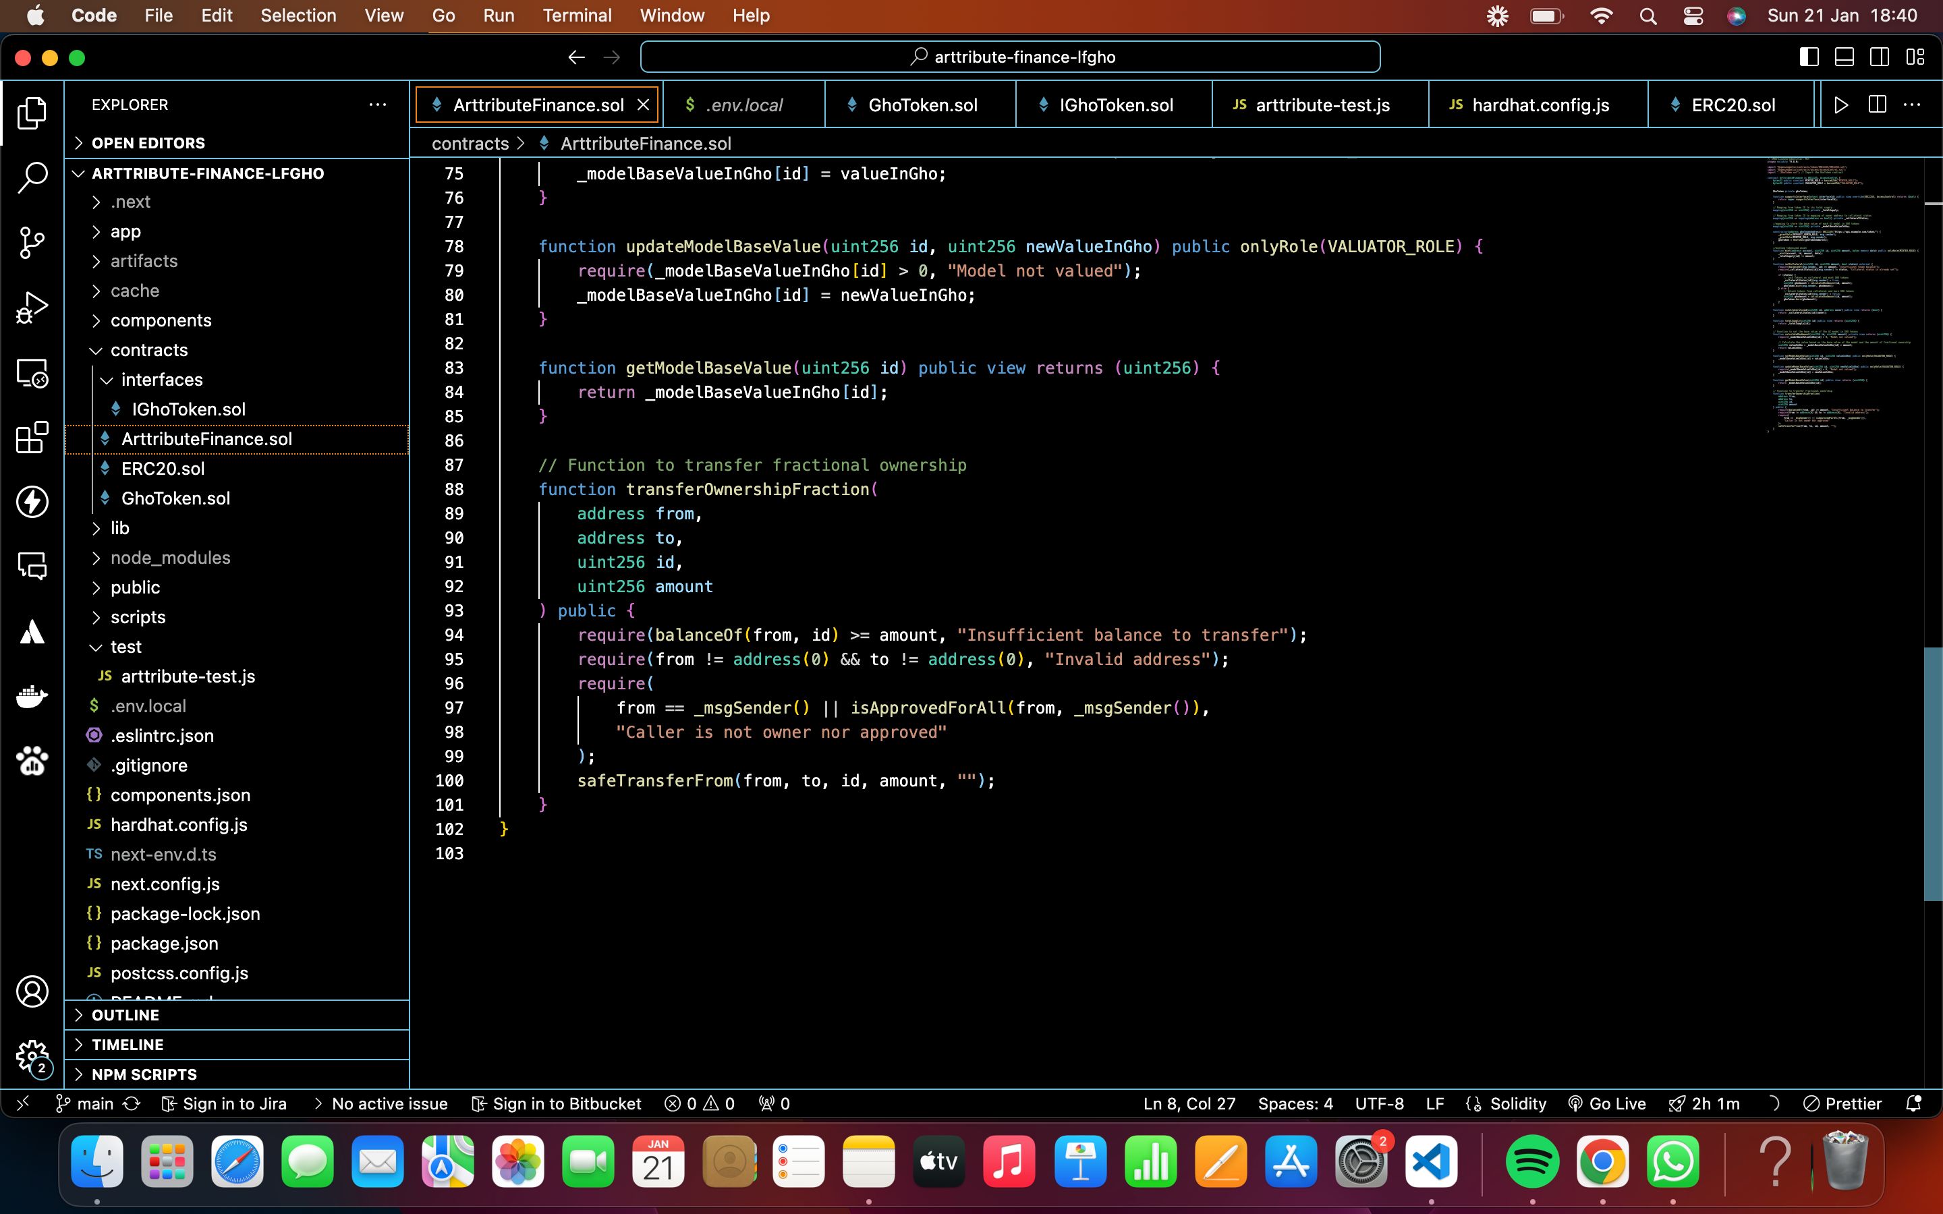Open package.json in the explorer tree
This screenshot has width=1943, height=1214.
(x=237, y=944)
